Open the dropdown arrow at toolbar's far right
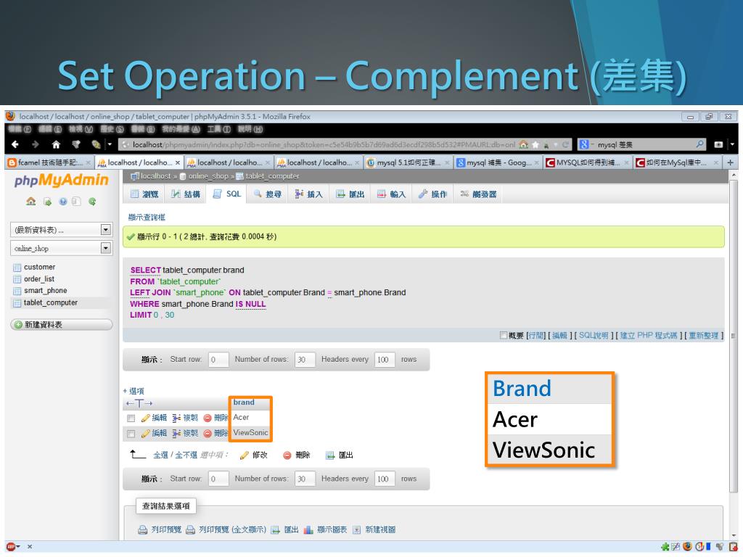This screenshot has width=743, height=557. click(x=731, y=144)
